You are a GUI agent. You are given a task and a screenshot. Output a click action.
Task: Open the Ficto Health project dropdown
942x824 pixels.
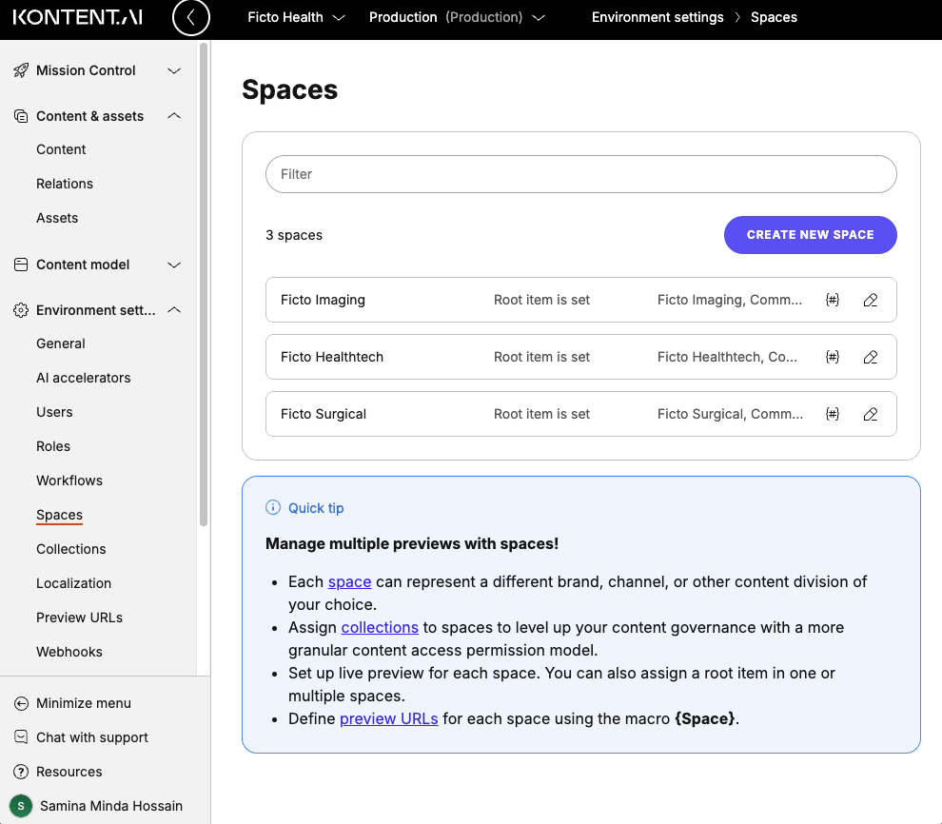pyautogui.click(x=296, y=17)
